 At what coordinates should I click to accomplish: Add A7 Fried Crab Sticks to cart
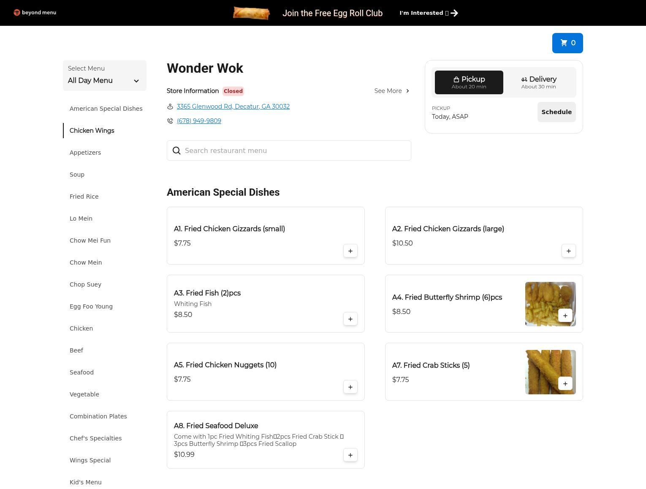(565, 384)
